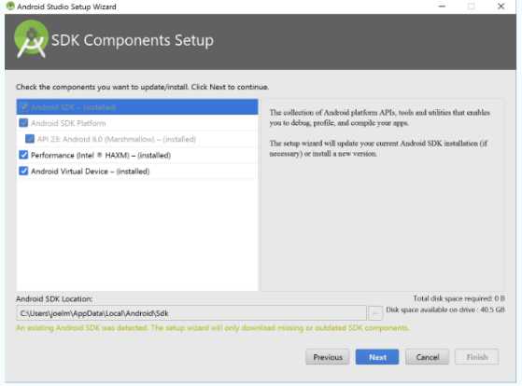This screenshot has height=386, width=522.
Task: Click the disabled Finish button
Action: 477,357
